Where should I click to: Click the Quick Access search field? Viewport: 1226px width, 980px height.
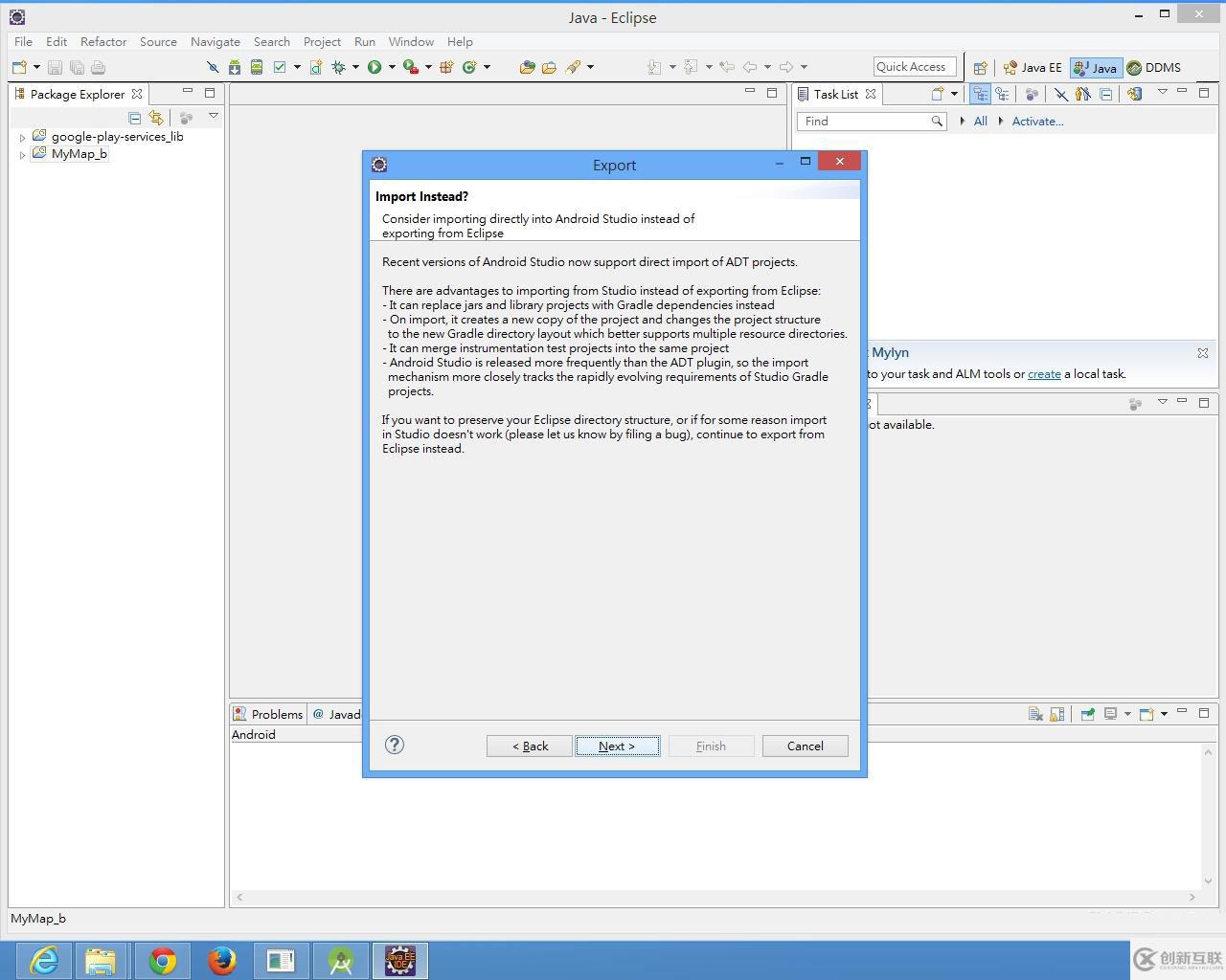point(915,66)
